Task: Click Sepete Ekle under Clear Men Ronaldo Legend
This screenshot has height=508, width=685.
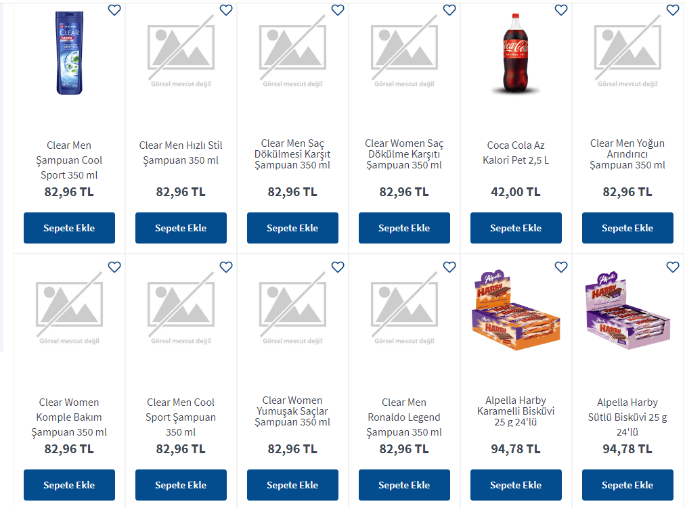Action: (x=404, y=485)
